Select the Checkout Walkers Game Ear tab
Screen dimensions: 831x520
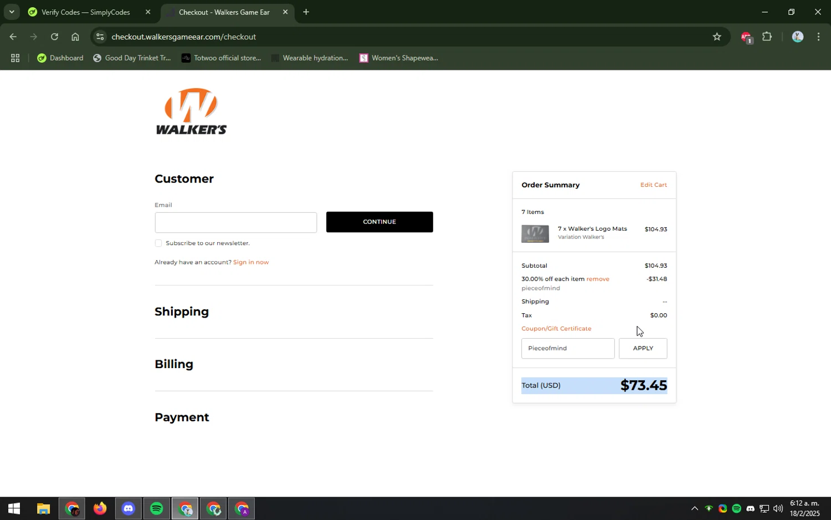pyautogui.click(x=224, y=12)
